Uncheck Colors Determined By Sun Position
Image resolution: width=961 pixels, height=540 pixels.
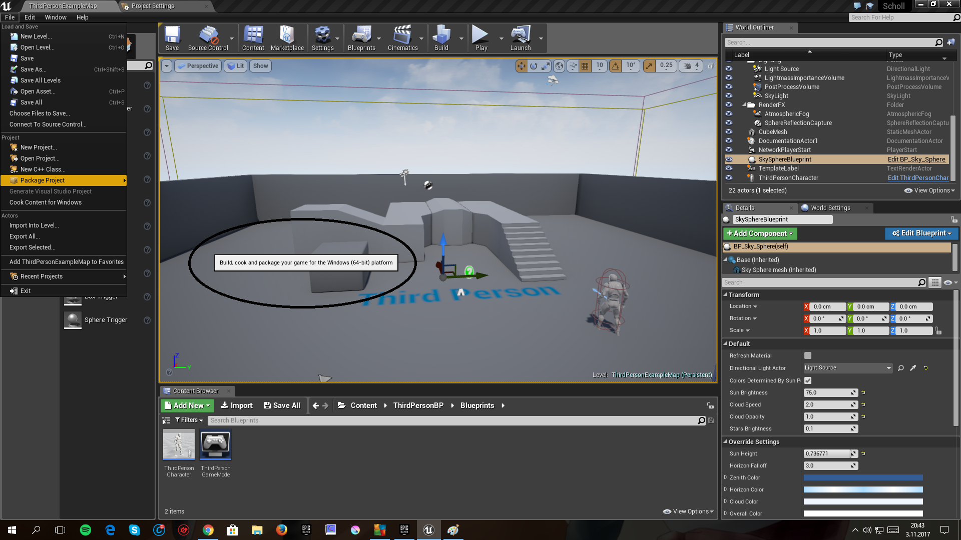tap(808, 380)
